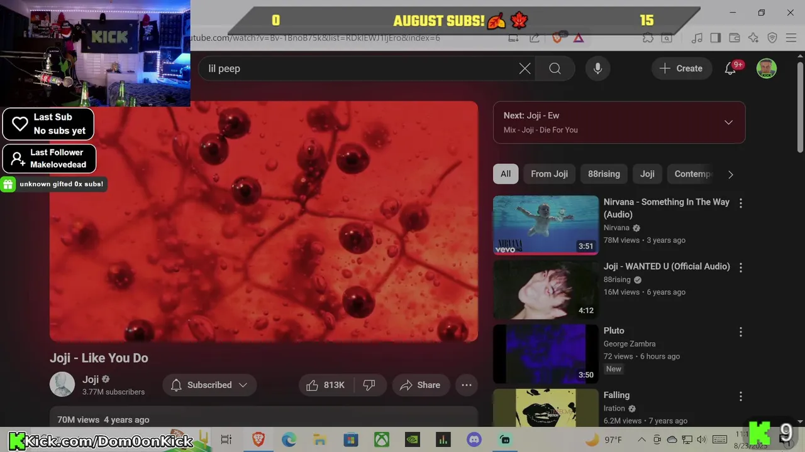The image size is (805, 452).
Task: Open browser extensions puzzle icon
Action: click(648, 38)
